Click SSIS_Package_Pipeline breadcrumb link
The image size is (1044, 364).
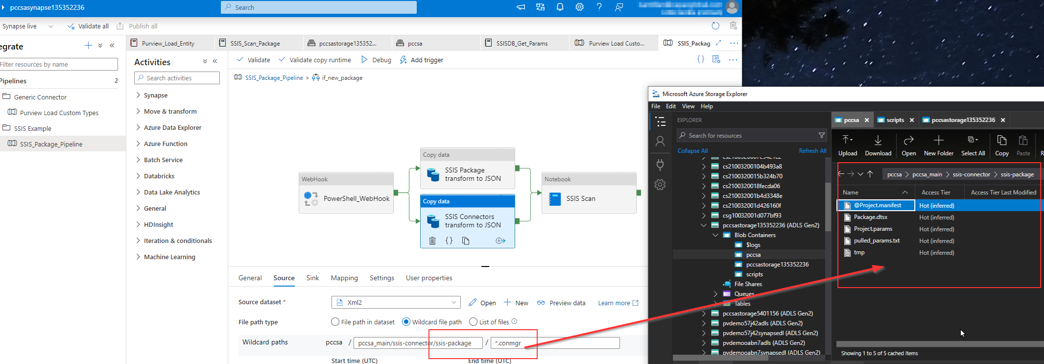click(274, 78)
